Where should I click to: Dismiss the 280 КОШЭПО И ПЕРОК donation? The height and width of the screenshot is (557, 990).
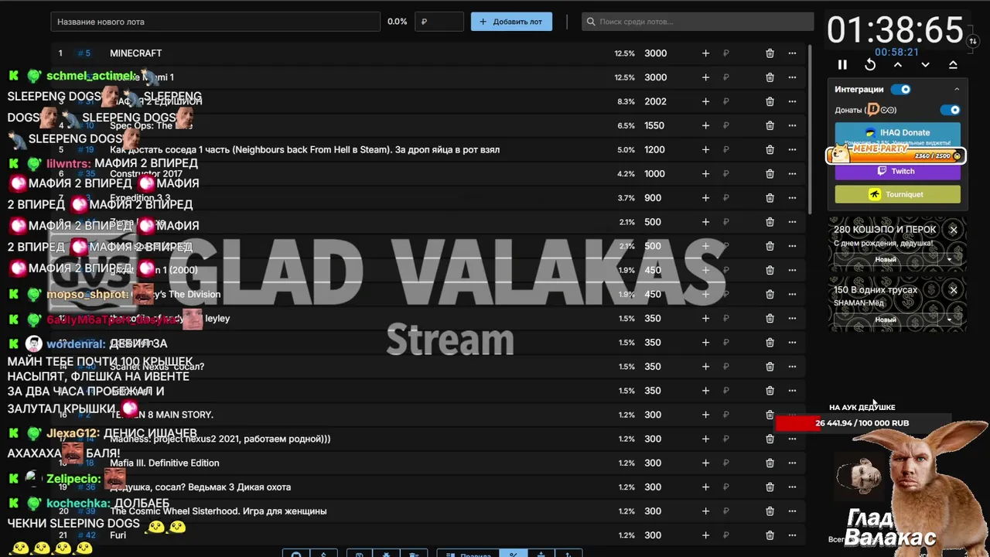953,230
